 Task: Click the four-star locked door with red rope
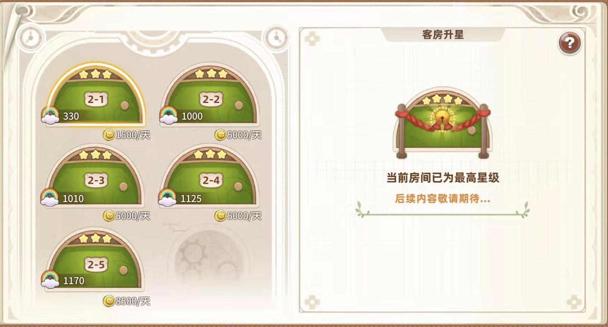pos(442,123)
